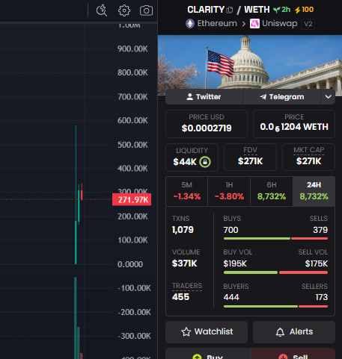Click the CLARITY token name heading
The height and width of the screenshot is (359, 342).
[x=206, y=10]
